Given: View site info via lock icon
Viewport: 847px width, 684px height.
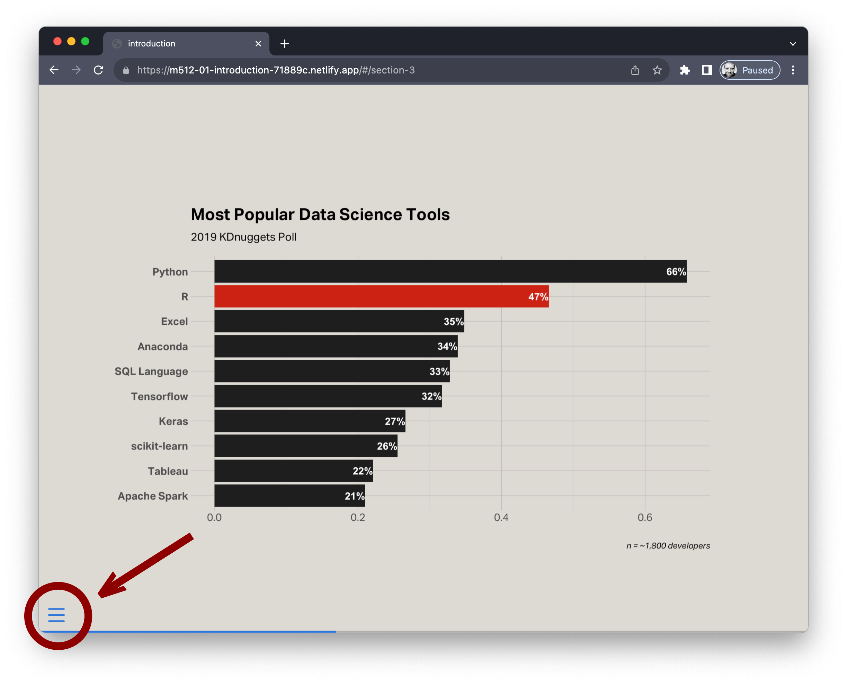Looking at the screenshot, I should pos(126,70).
